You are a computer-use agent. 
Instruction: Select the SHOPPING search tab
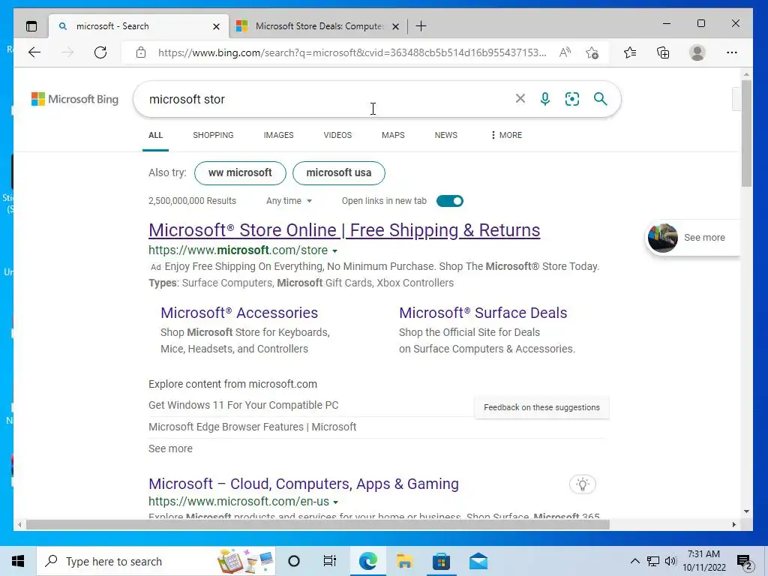tap(213, 135)
